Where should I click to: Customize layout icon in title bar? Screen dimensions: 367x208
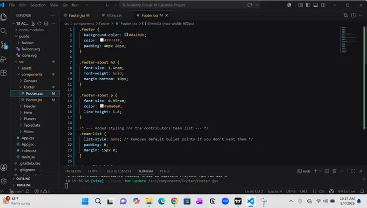point(301,5)
